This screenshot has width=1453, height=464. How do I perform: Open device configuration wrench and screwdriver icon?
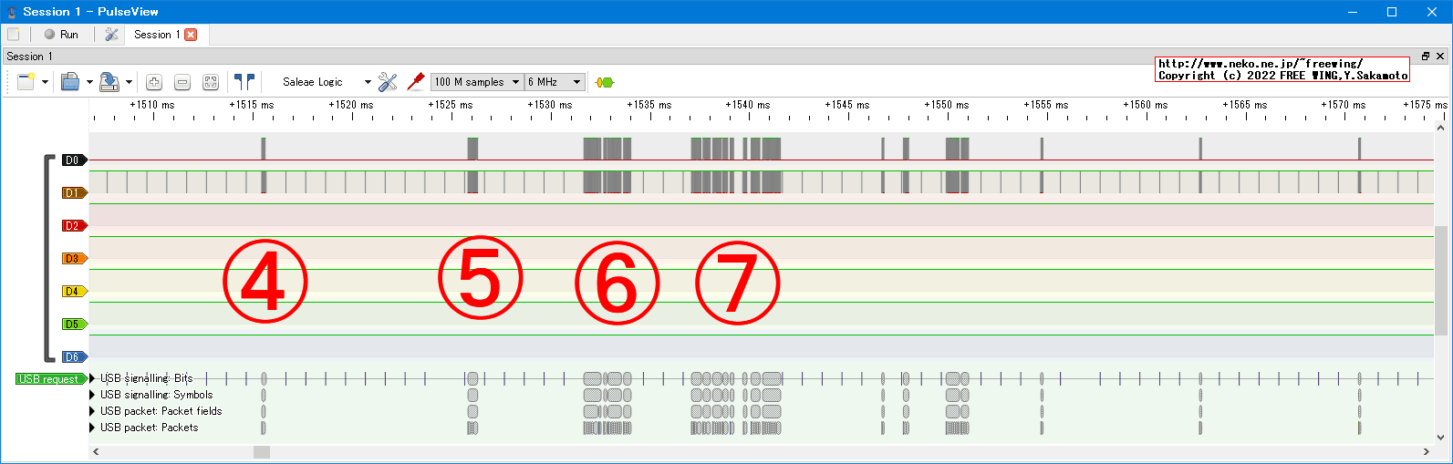pos(388,82)
